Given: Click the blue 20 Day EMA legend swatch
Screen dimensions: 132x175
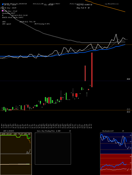Looking at the screenshot, I should coord(3,5).
